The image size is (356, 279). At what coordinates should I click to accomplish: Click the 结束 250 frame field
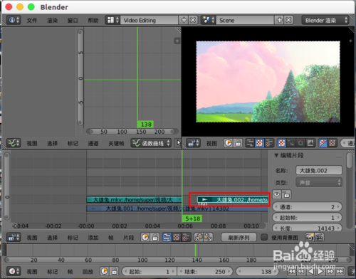206,271
